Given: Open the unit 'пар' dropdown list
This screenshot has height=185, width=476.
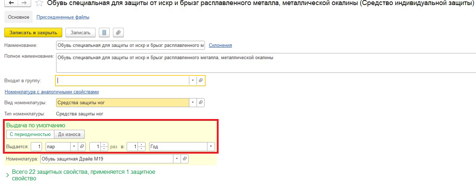Looking at the screenshot, I should tap(75, 147).
